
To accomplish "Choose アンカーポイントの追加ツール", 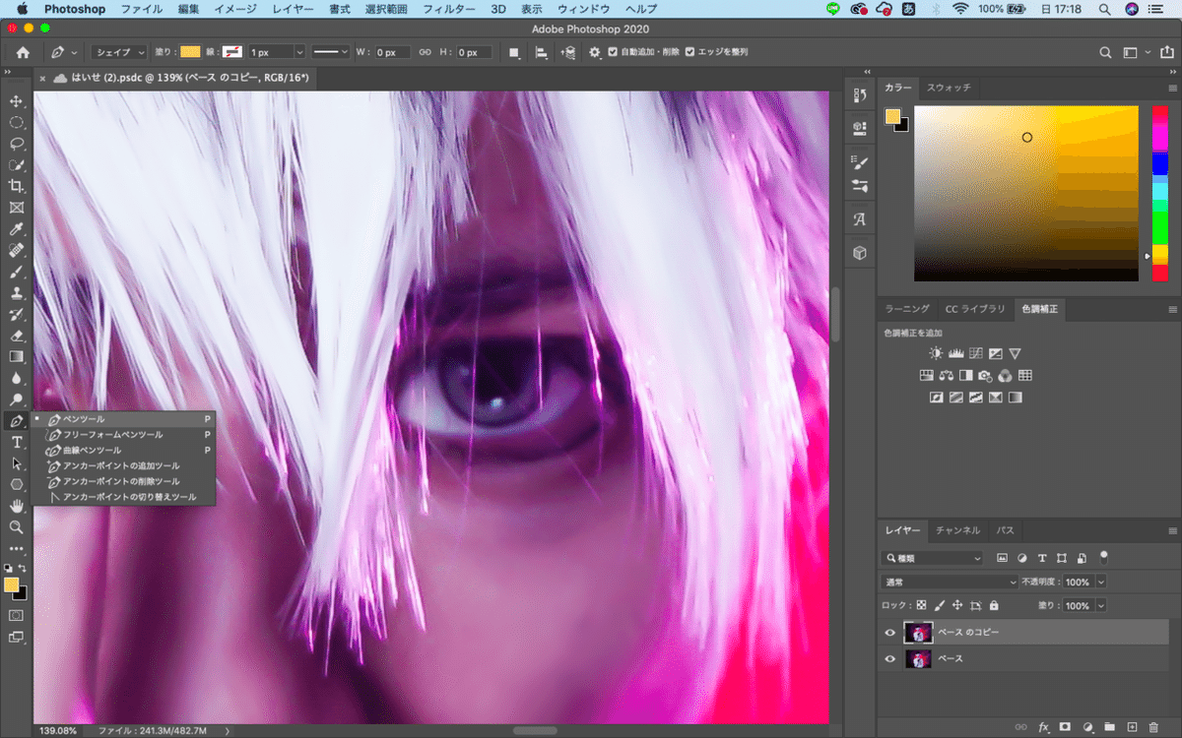I will (121, 465).
